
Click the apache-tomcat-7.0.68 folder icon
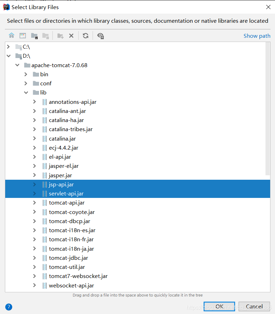point(27,65)
